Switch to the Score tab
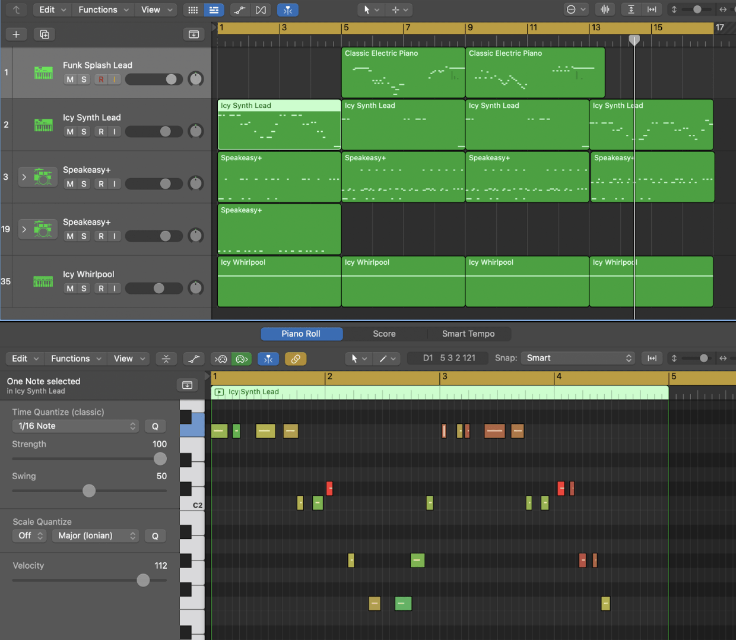The height and width of the screenshot is (640, 736). point(384,334)
